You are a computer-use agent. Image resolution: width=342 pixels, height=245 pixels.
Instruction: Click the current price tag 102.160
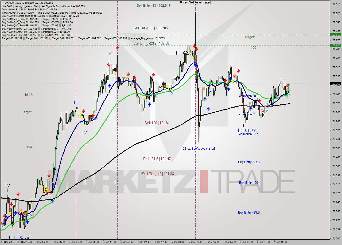click(x=336, y=84)
